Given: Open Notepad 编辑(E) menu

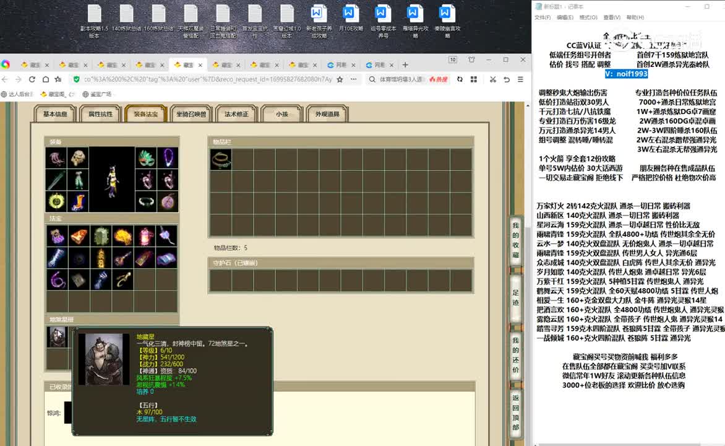Looking at the screenshot, I should (x=565, y=17).
